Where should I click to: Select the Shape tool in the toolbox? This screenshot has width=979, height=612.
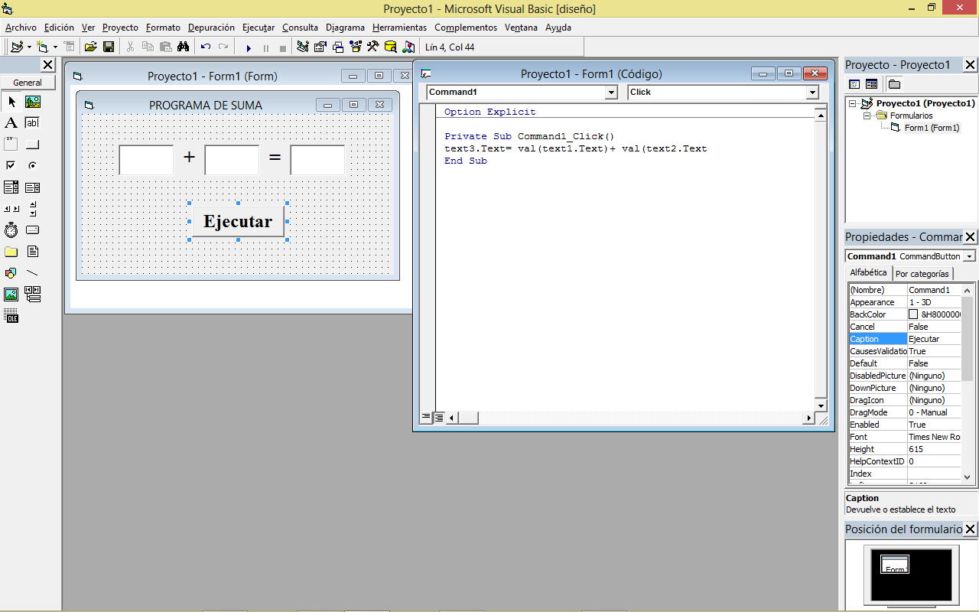pos(11,272)
